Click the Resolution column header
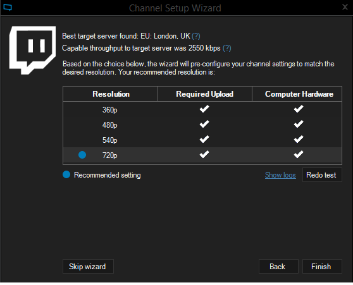Viewport: 353px width, 285px height. click(x=111, y=94)
